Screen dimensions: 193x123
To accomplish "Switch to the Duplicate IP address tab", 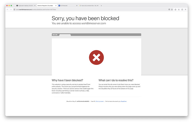I will pyautogui.click(x=26, y=6).
